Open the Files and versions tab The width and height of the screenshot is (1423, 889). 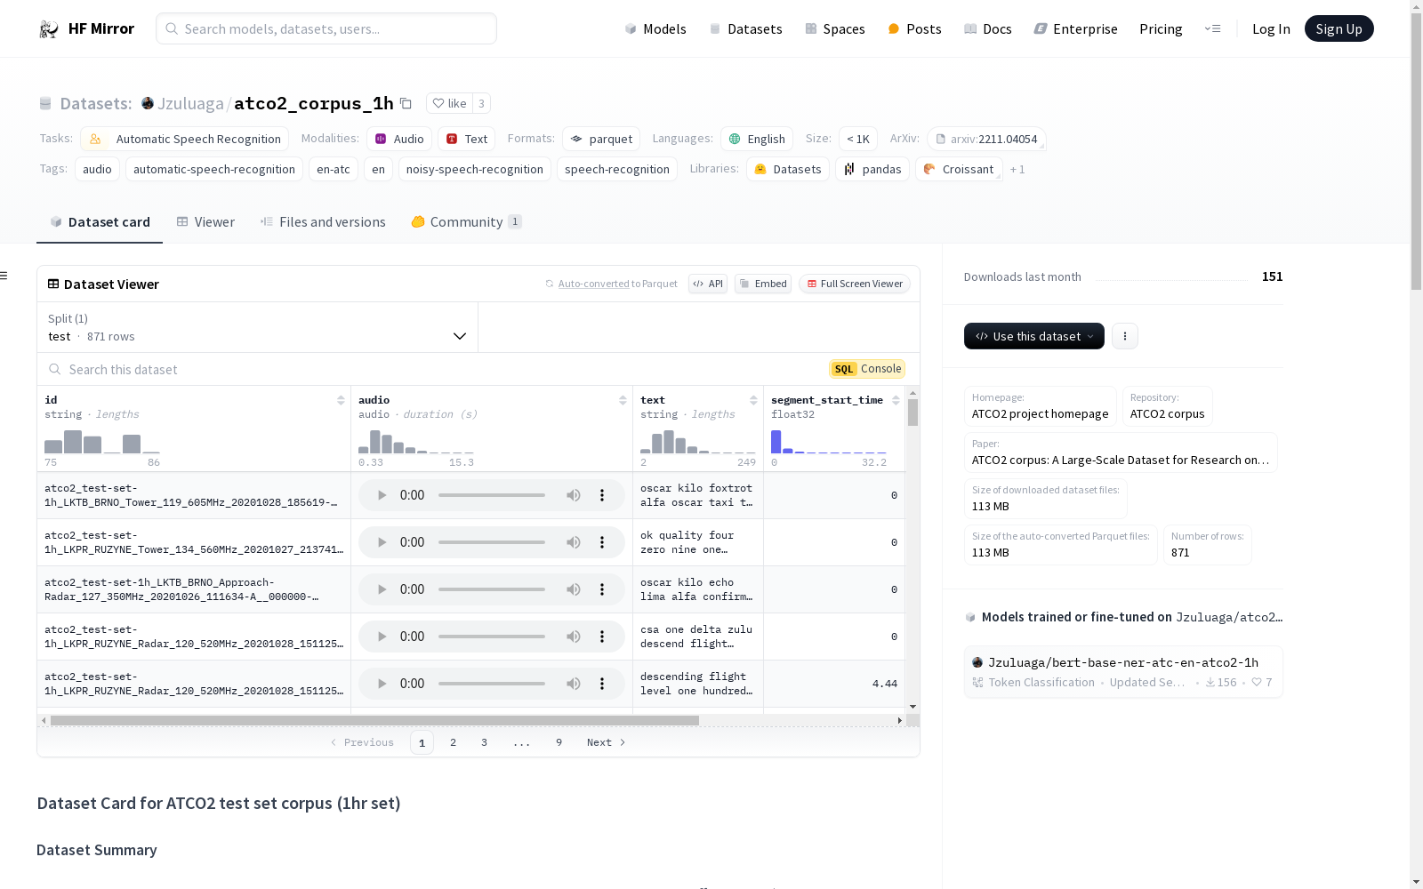pyautogui.click(x=323, y=222)
